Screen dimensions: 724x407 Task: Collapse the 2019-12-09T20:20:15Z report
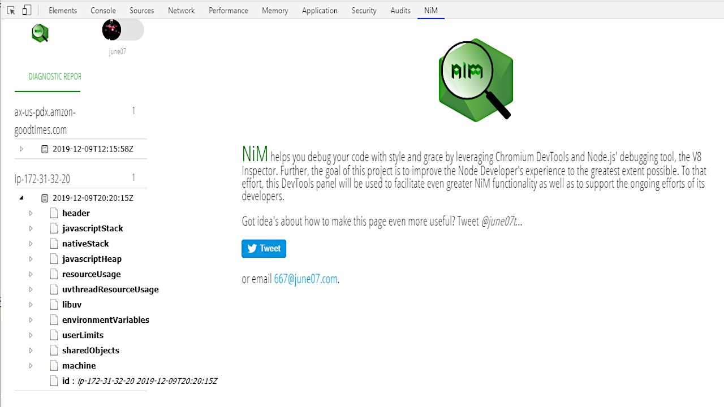(x=21, y=198)
